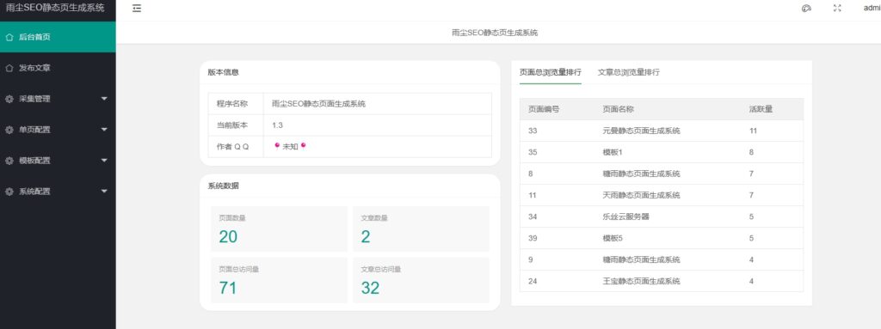Click the current version value 1.3
The width and height of the screenshot is (881, 329).
tap(277, 125)
